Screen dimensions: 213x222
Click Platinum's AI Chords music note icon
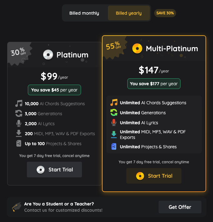click(x=19, y=104)
